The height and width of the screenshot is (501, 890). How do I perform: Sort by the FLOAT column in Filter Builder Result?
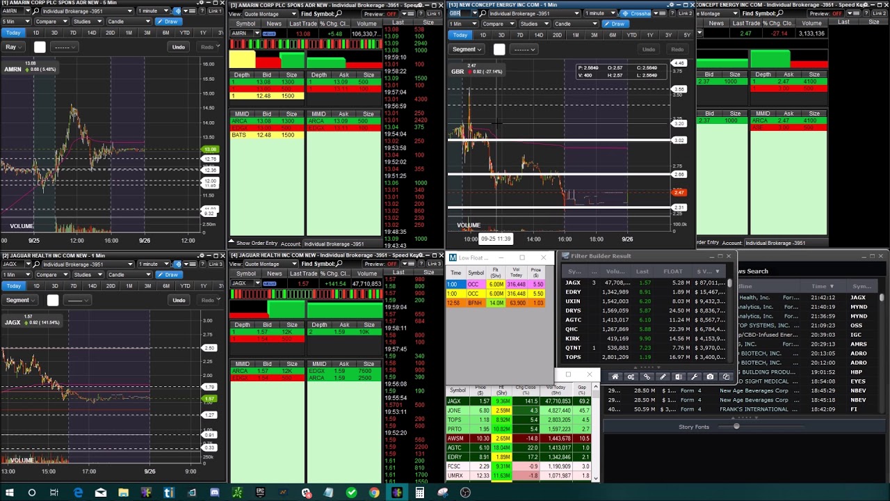[672, 271]
